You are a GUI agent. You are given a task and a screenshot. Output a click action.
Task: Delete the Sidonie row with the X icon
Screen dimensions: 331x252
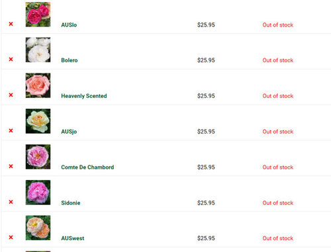[11, 202]
